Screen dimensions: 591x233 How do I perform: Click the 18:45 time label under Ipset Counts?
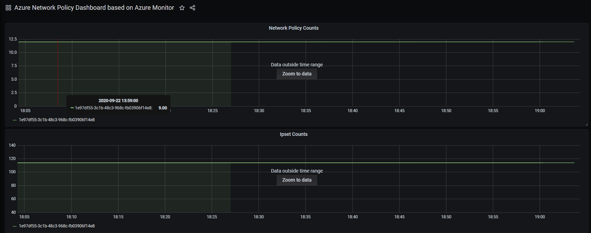(399, 217)
